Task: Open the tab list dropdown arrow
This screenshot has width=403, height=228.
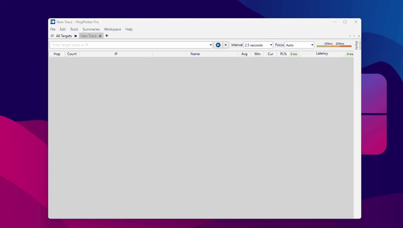Action: tap(359, 36)
